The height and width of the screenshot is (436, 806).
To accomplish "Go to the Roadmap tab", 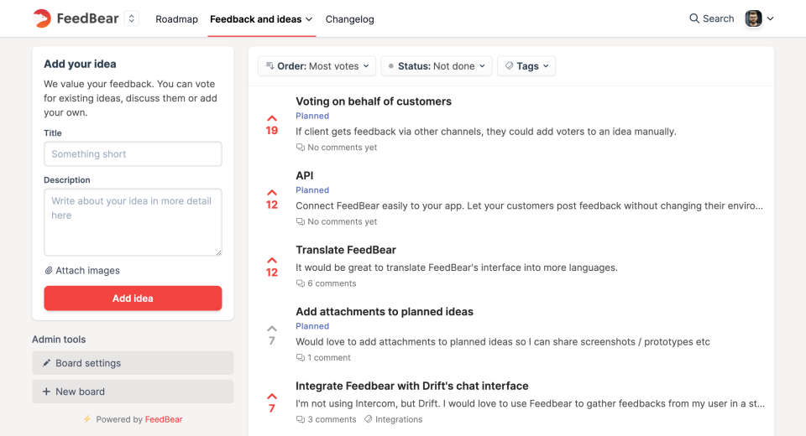I will [176, 19].
